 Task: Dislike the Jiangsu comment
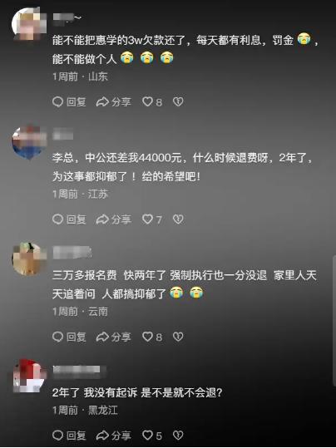178,219
